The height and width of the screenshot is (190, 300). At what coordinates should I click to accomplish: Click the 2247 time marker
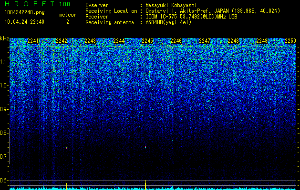pyautogui.click(x=205, y=41)
